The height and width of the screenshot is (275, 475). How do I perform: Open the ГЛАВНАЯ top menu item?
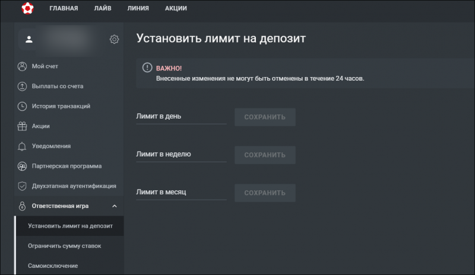(x=64, y=8)
